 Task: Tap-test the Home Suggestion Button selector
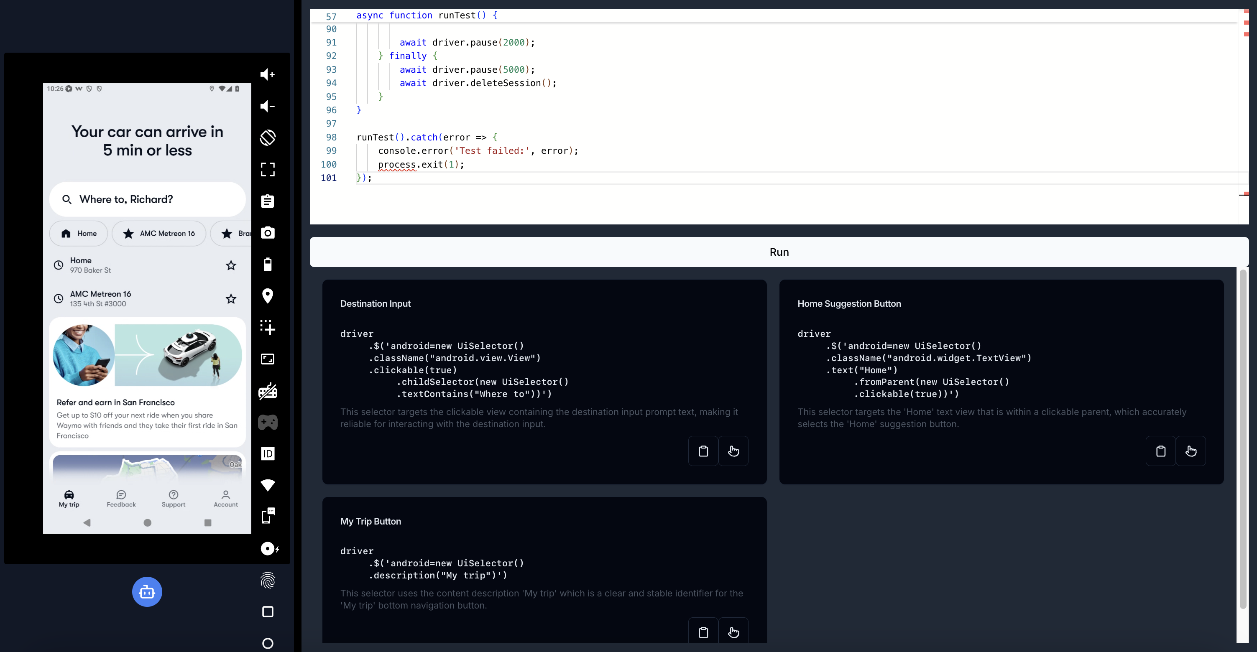click(1190, 451)
